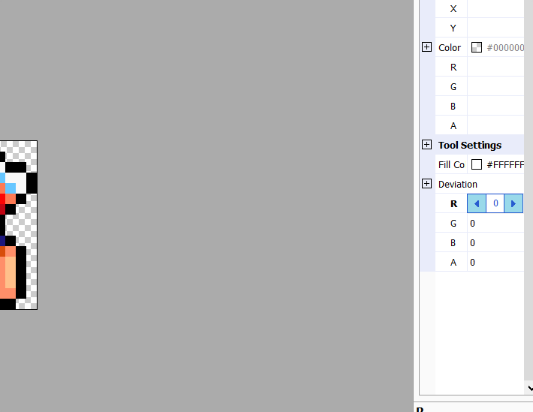Select the Deviation label

coord(458,185)
